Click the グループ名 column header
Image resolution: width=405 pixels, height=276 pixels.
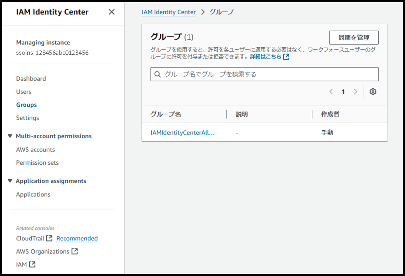click(x=166, y=114)
